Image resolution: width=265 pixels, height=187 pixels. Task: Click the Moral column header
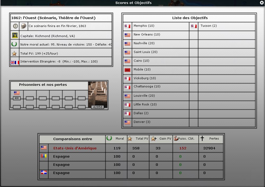116,139
